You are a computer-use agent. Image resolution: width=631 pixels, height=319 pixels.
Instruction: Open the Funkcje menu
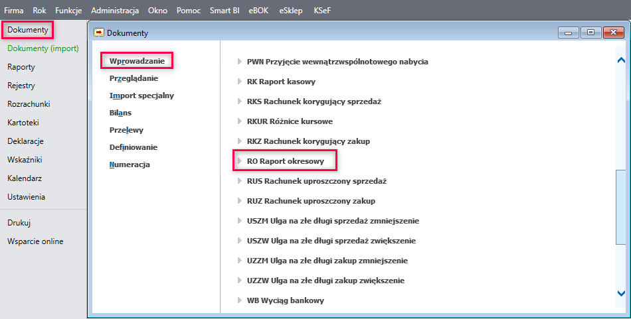[x=68, y=11]
